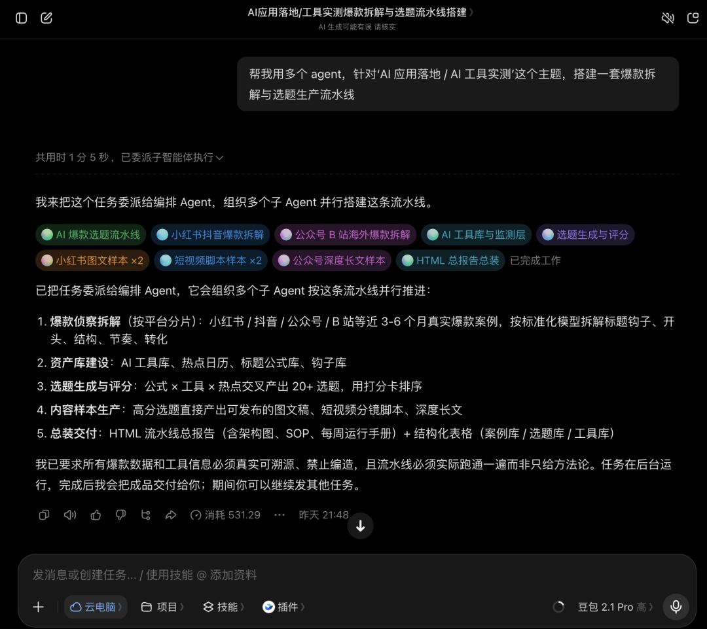Screen dimensions: 707x629
Task: Jump to latest with the down-arrow button
Action: tap(360, 526)
